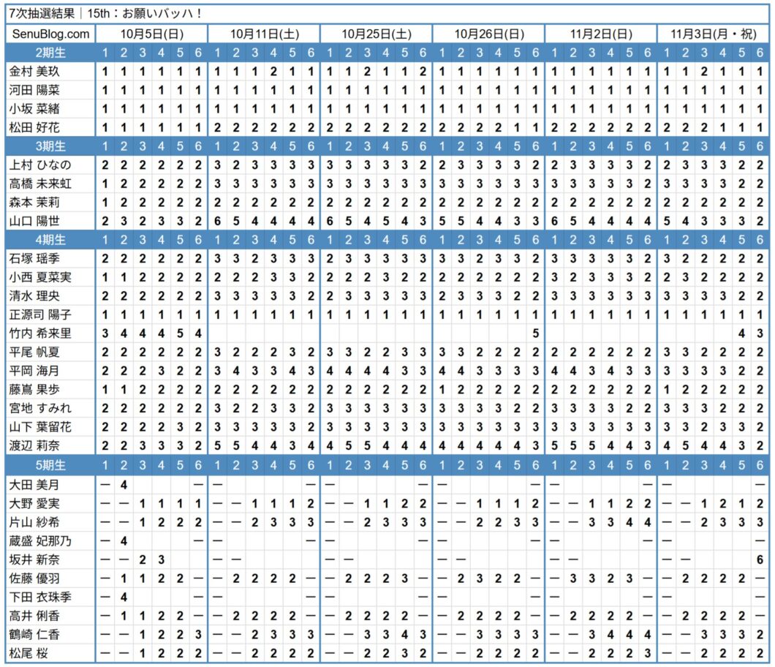This screenshot has width=775, height=667.
Task: Click the 10月25日(土) column header
Action: (377, 34)
